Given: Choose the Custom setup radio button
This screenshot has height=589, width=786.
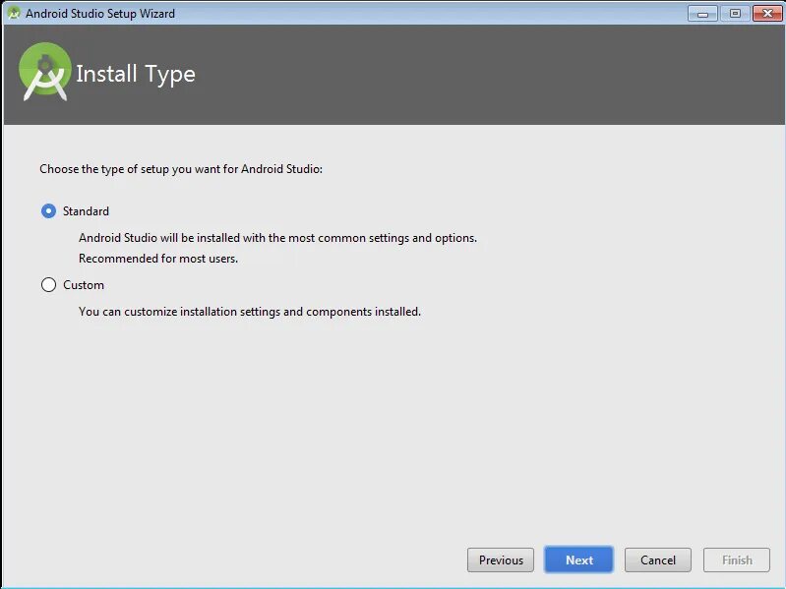Looking at the screenshot, I should coord(48,285).
